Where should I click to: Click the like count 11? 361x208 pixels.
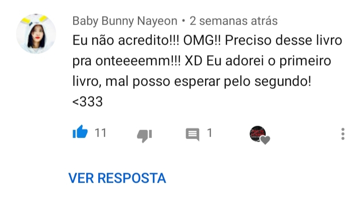click(x=101, y=132)
